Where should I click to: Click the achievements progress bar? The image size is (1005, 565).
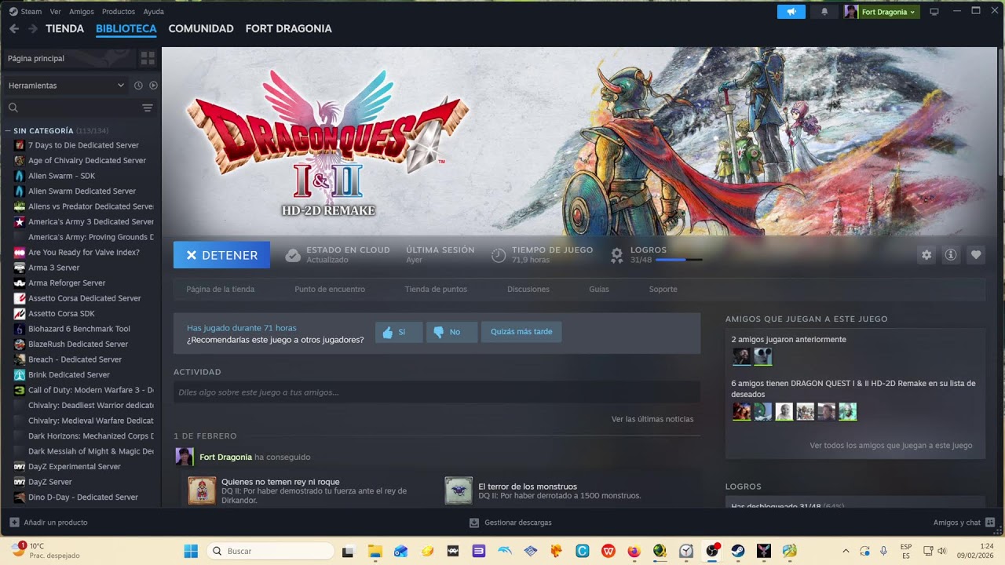679,260
